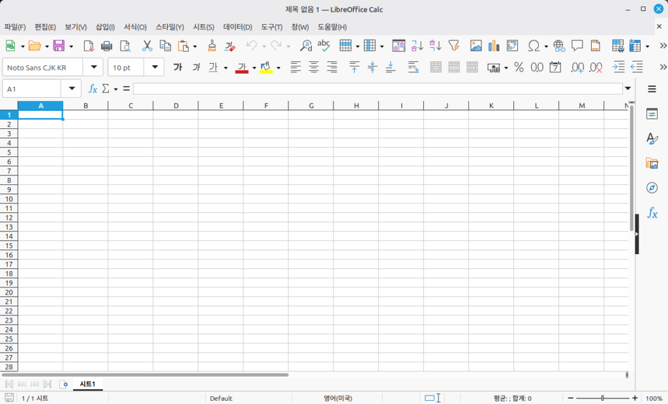Toggle italic text formatting
This screenshot has height=404, width=668.
point(196,67)
